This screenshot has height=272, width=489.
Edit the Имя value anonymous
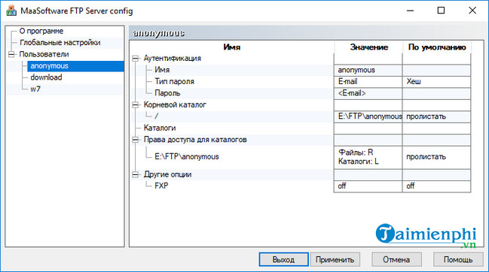click(368, 70)
